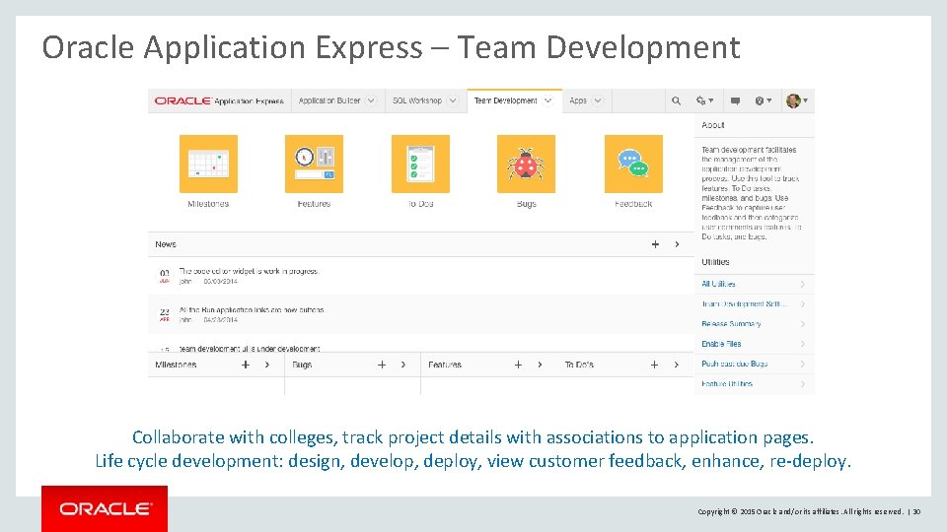Click the Oracle Application Express logo
The height and width of the screenshot is (532, 947).
coord(219,100)
